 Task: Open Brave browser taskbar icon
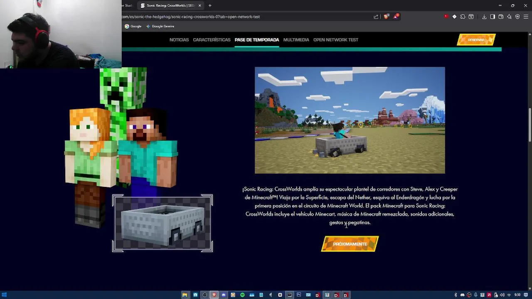point(214,295)
